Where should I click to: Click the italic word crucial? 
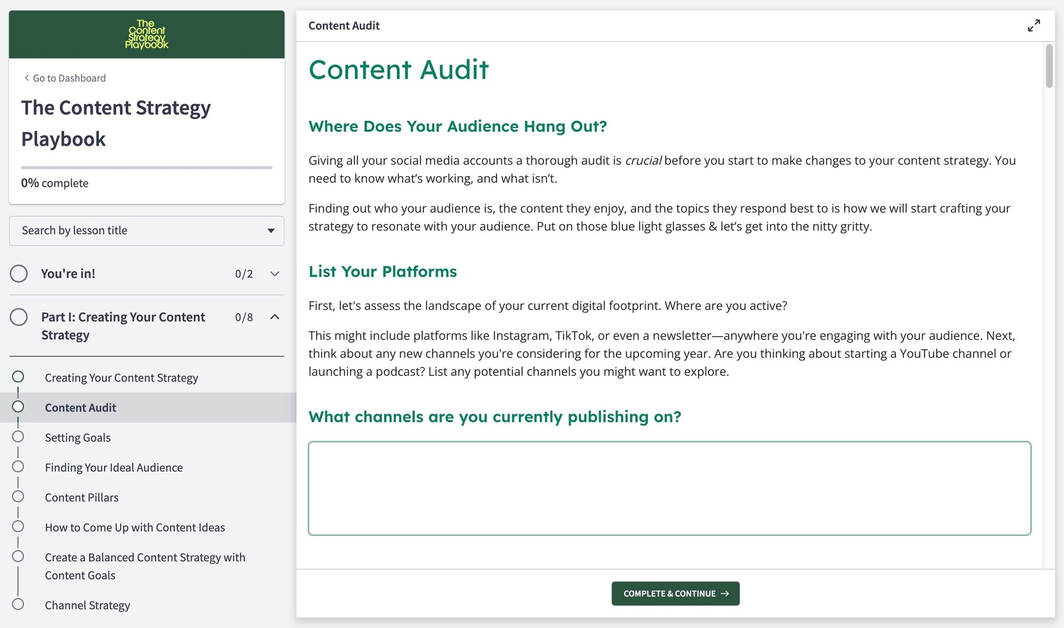[x=643, y=161]
